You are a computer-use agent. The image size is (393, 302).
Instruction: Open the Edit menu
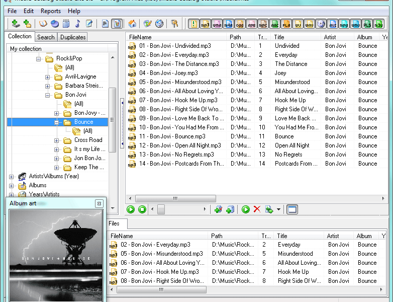(x=29, y=11)
